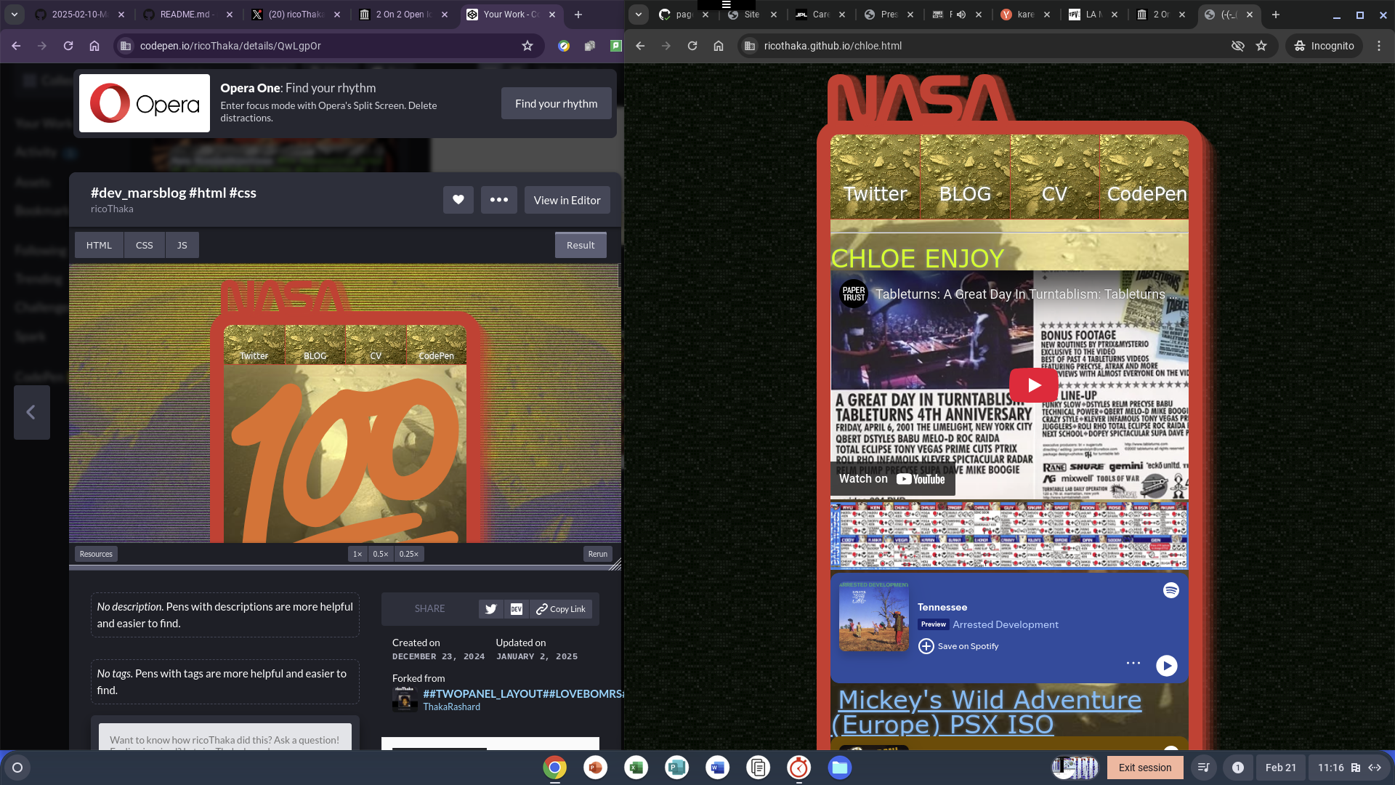1395x785 pixels.
Task: Open Files app in the shelf
Action: (839, 768)
